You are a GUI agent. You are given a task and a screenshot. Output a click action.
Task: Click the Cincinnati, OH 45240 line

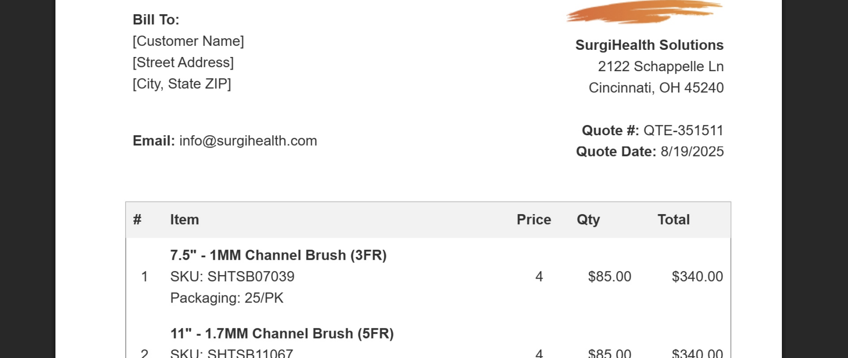pos(656,88)
